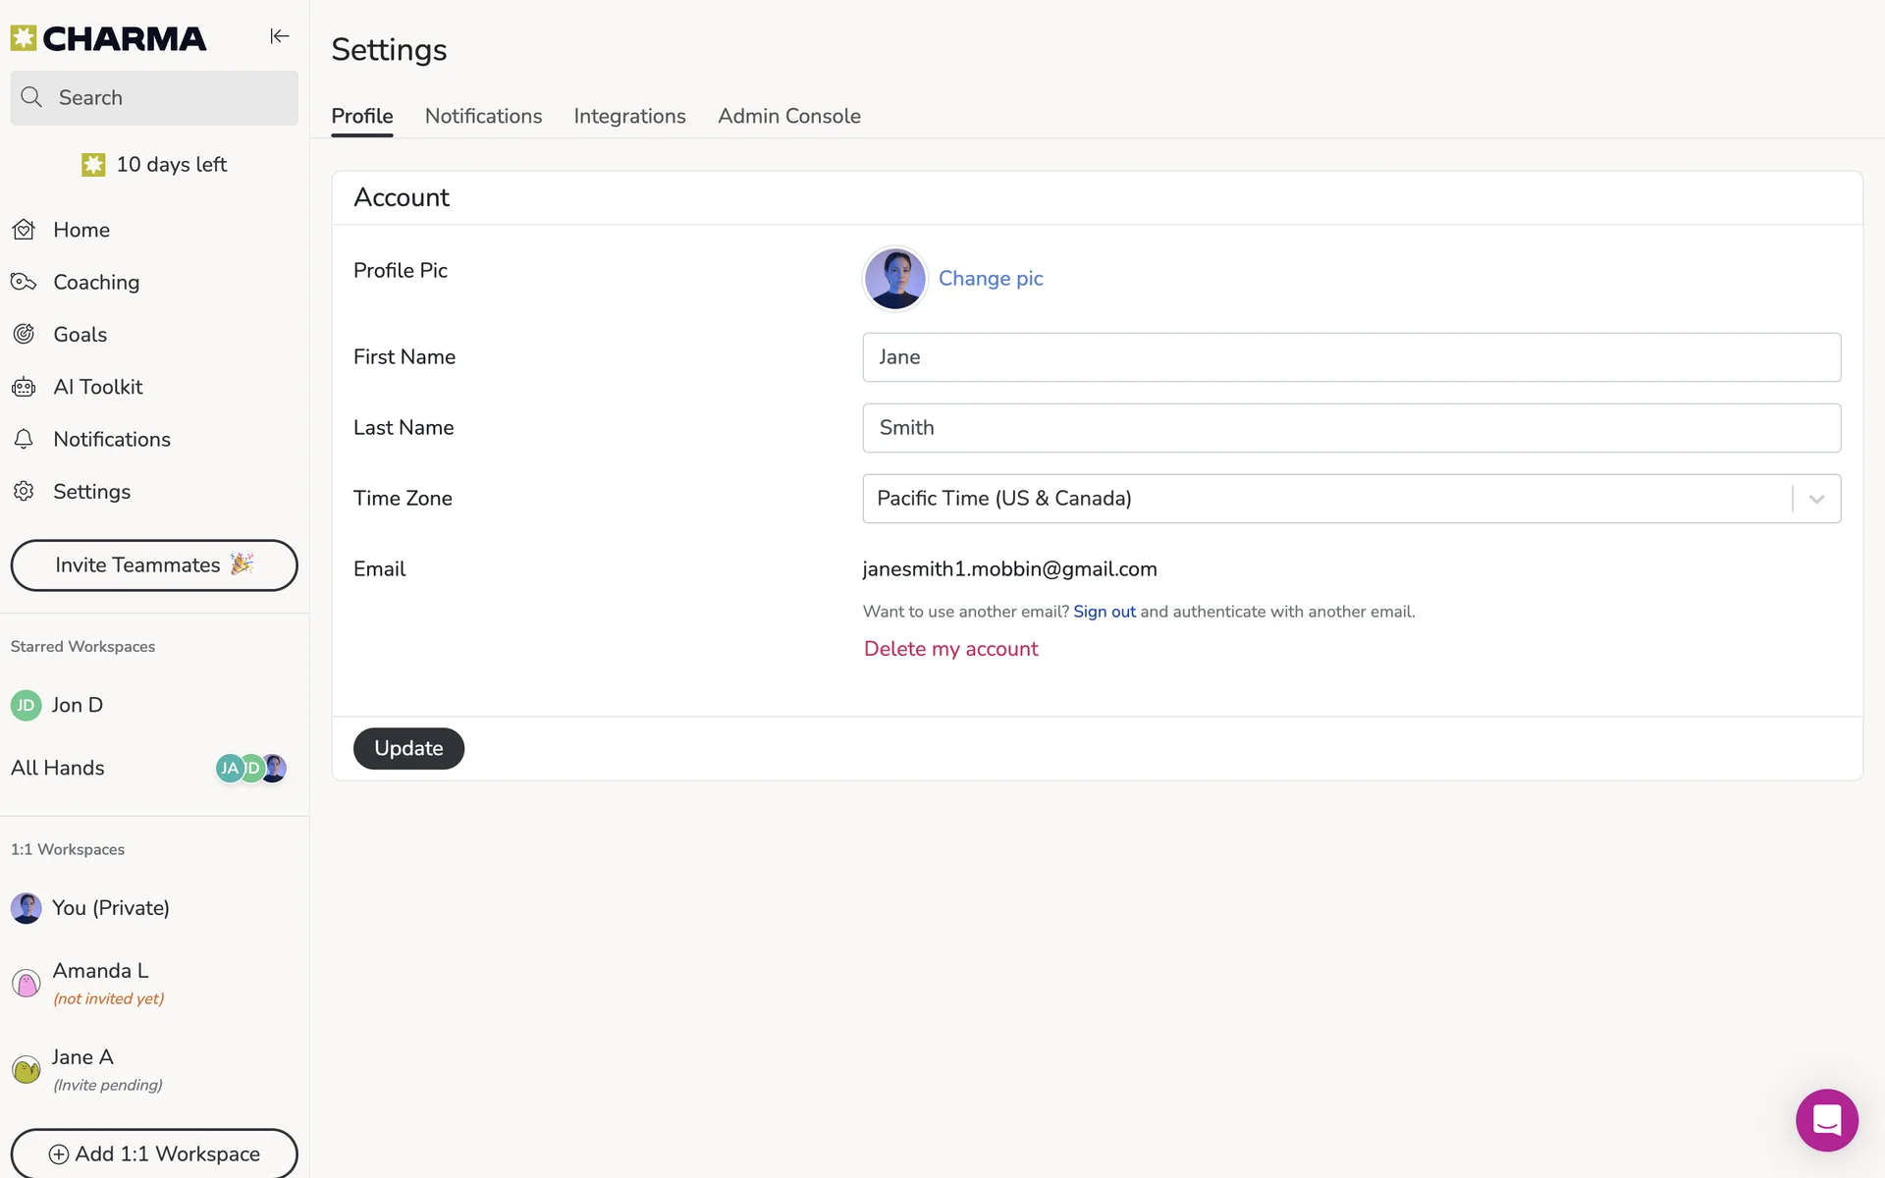Open Coaching via its sidebar icon
The width and height of the screenshot is (1885, 1178).
[24, 283]
